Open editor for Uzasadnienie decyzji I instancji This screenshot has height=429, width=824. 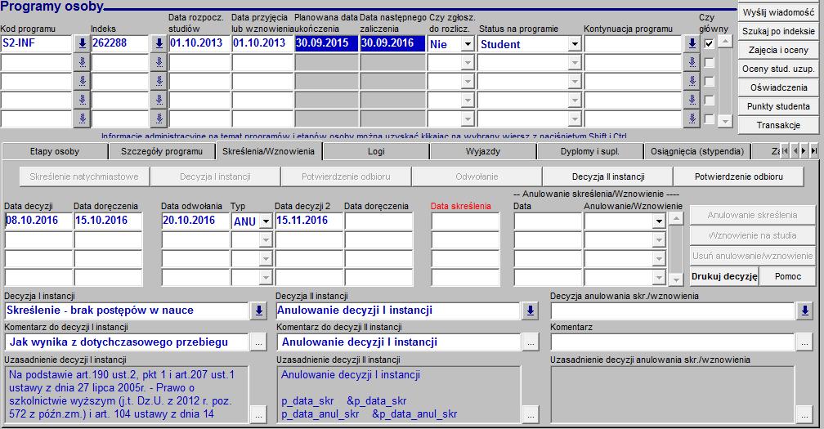[x=258, y=415]
